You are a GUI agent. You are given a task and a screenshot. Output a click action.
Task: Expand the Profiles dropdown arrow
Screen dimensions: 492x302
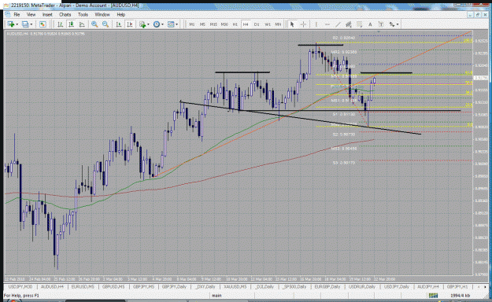click(x=31, y=24)
